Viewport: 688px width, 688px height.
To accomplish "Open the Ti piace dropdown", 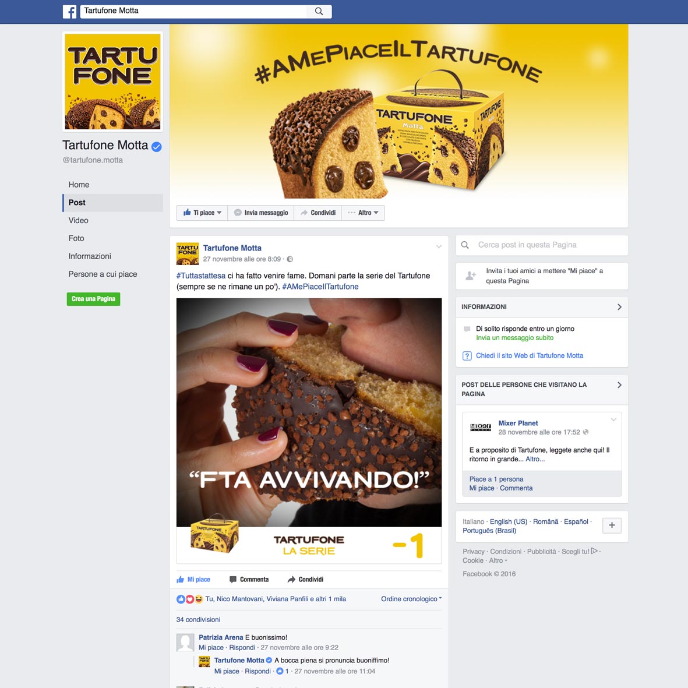I will 202,213.
